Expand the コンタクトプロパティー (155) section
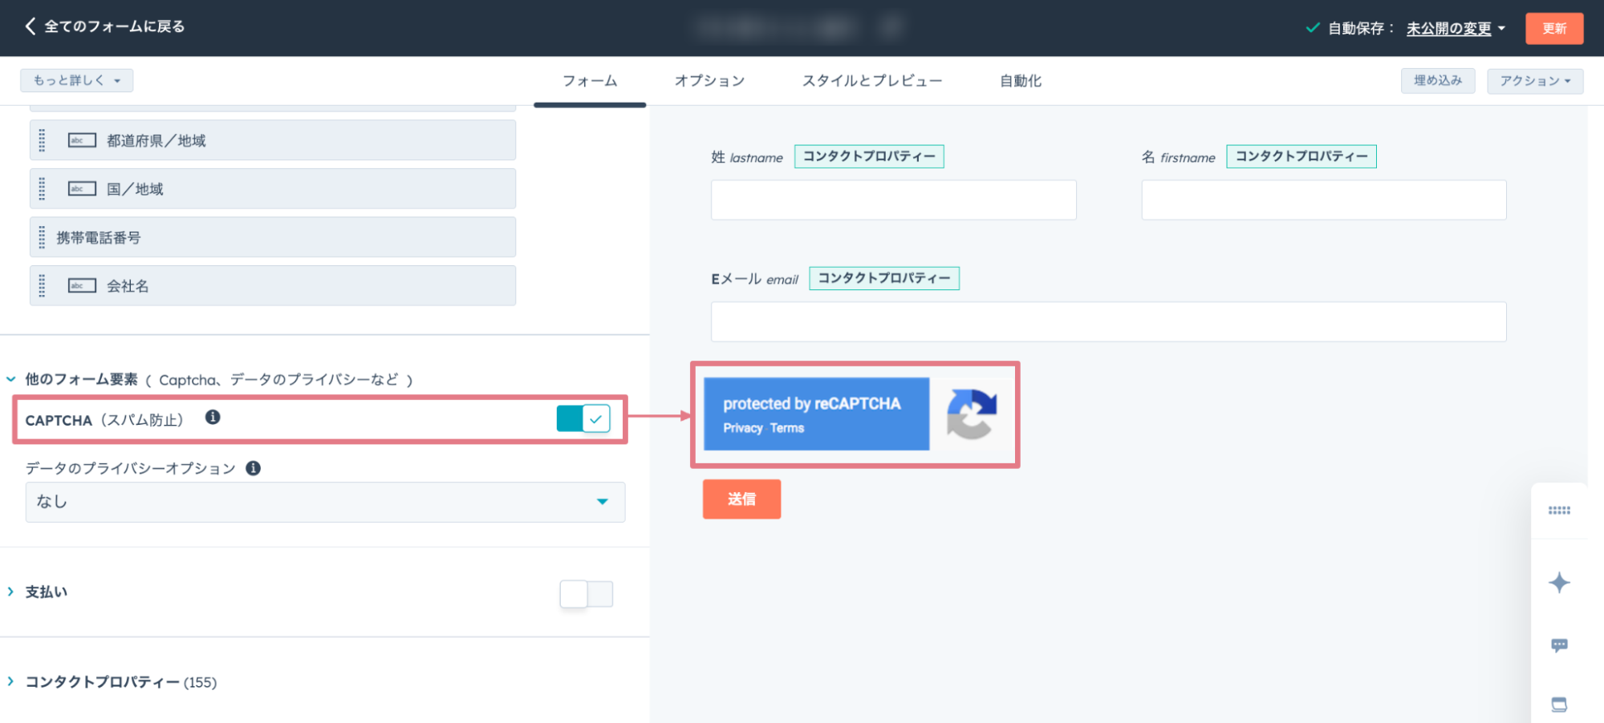 click(x=11, y=681)
